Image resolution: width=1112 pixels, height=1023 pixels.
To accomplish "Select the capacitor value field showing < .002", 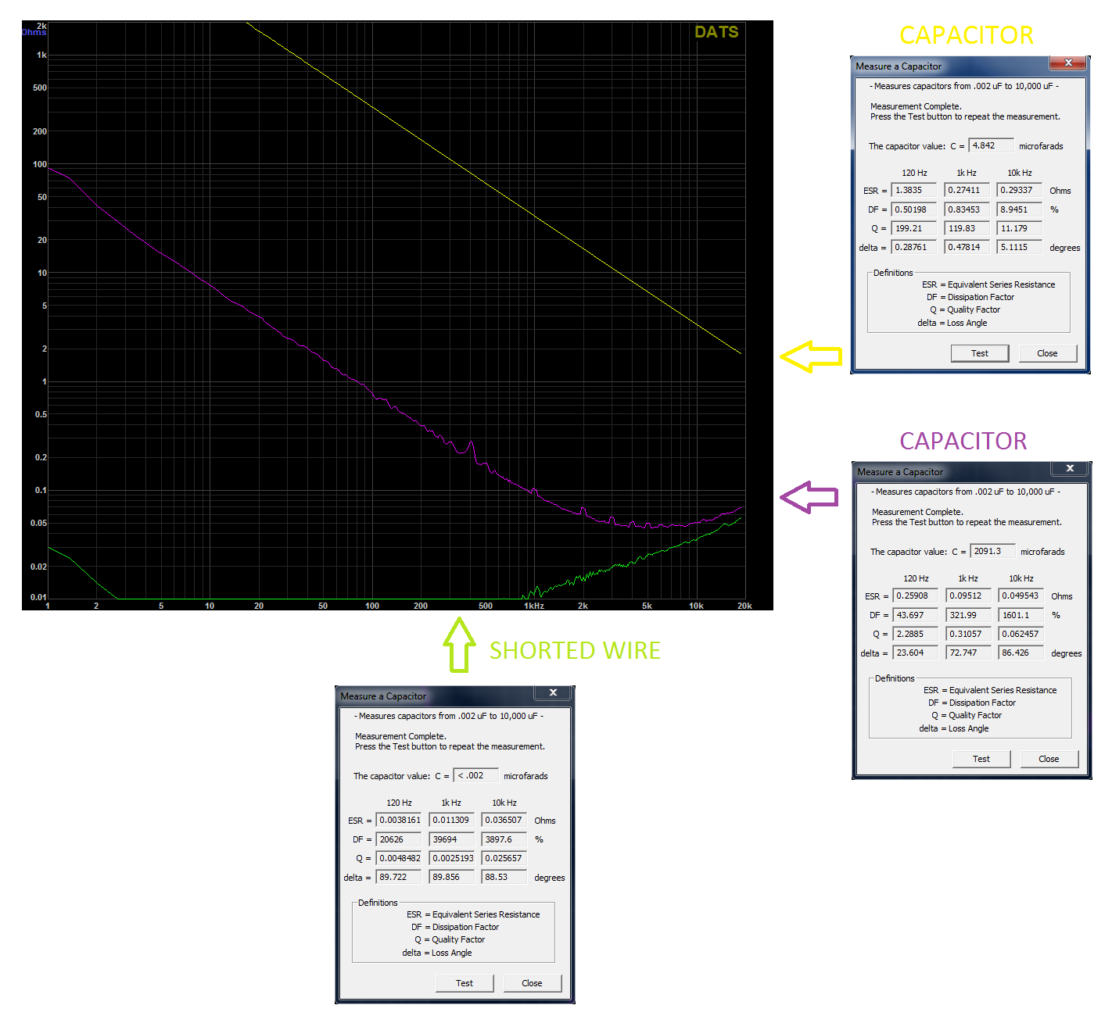I will (476, 775).
